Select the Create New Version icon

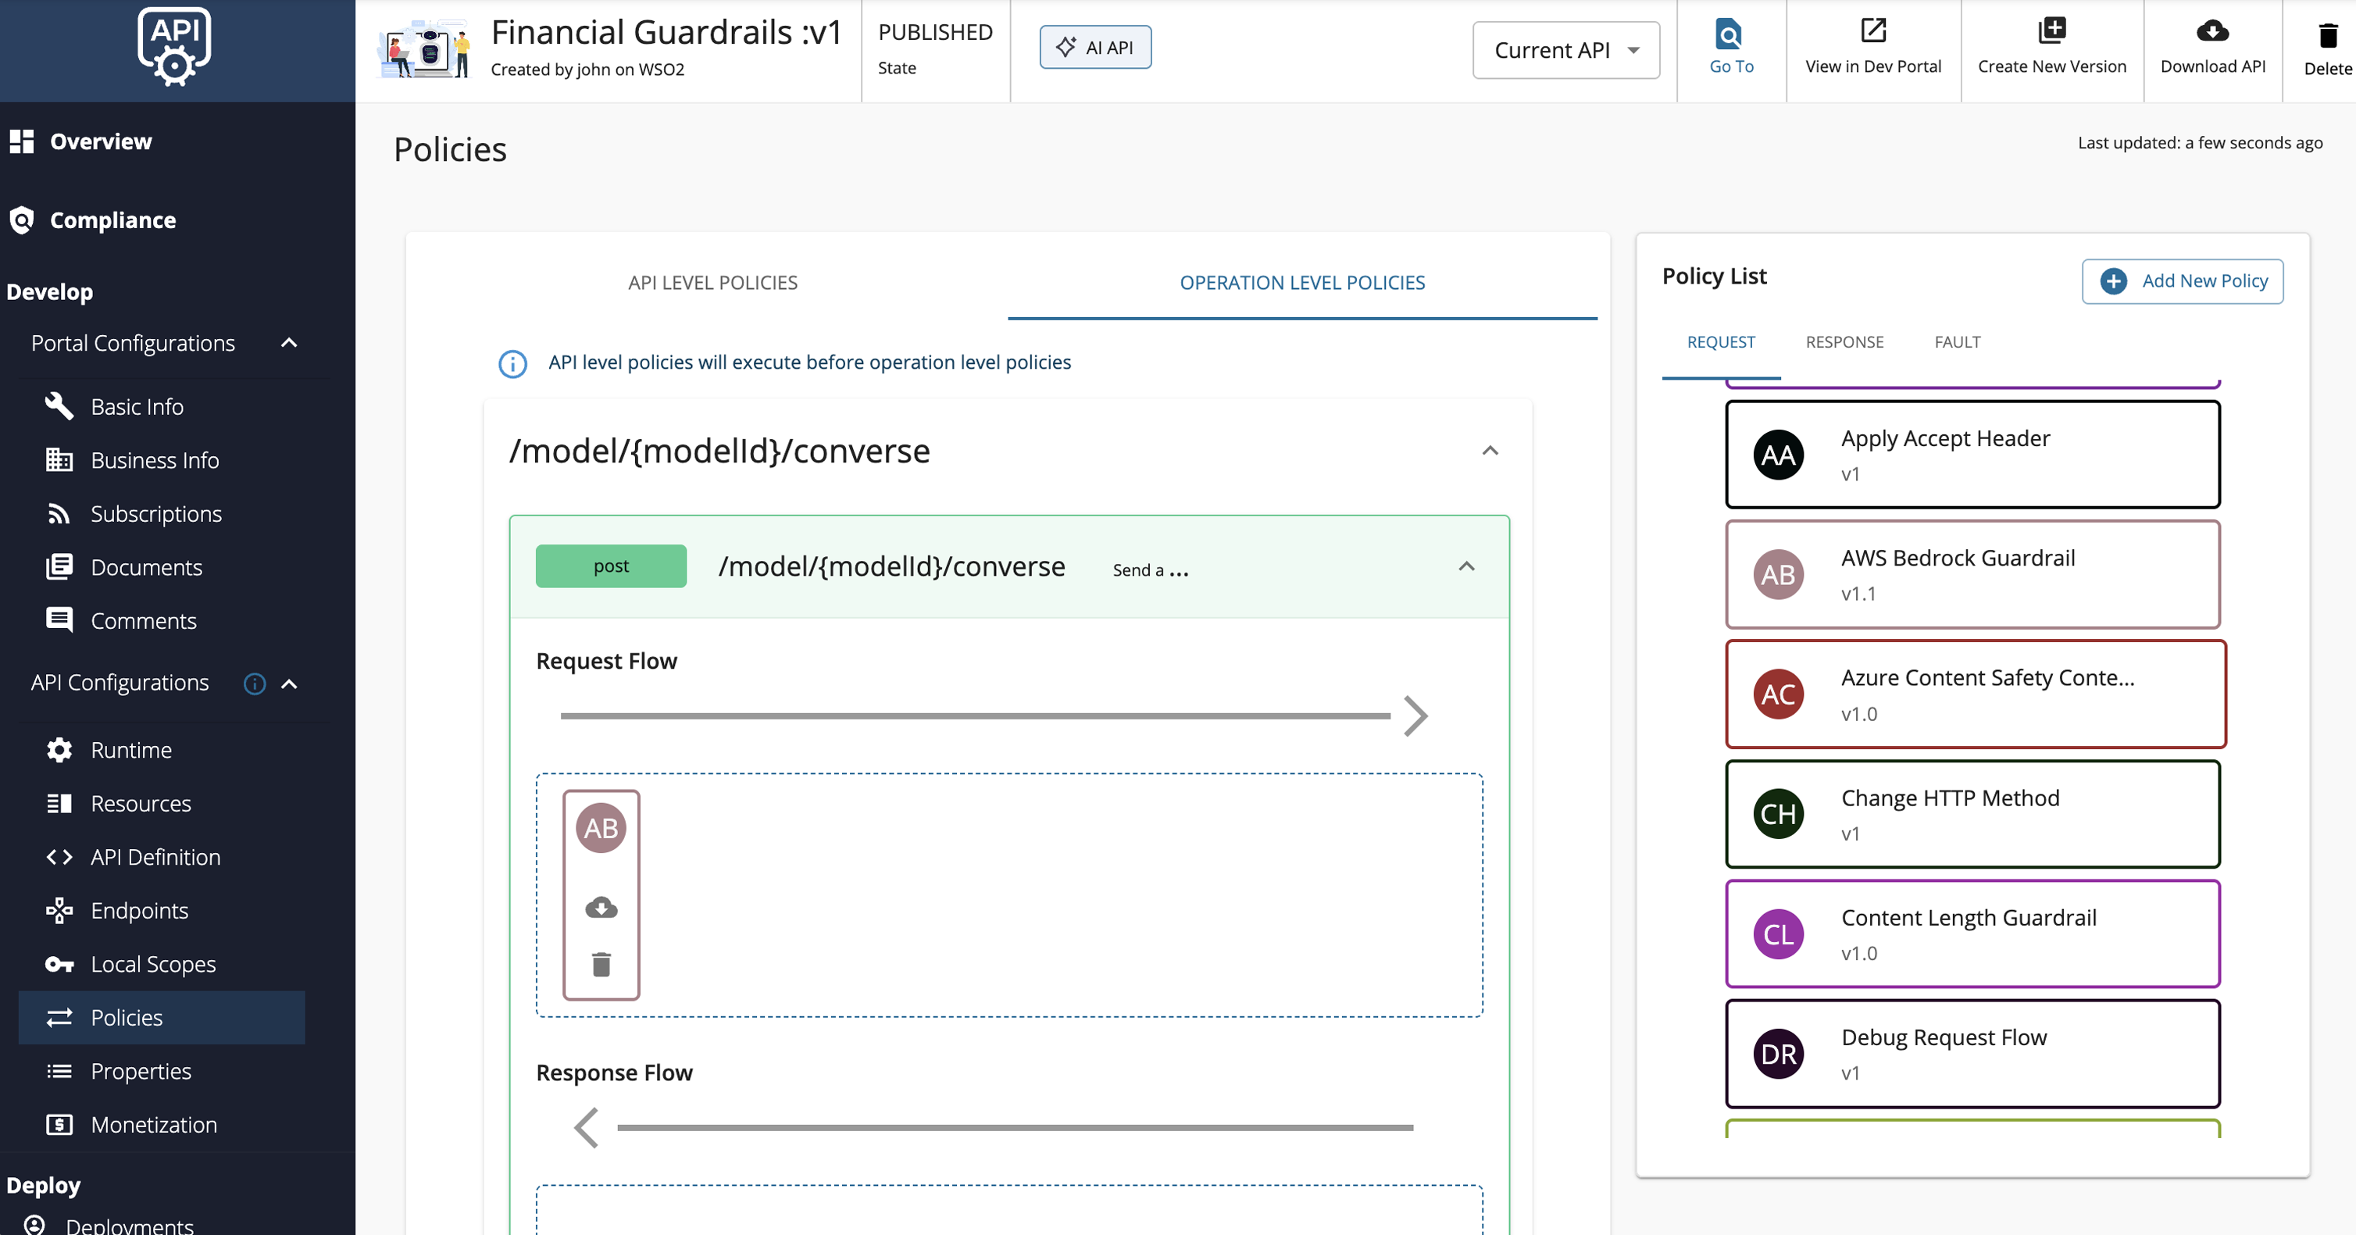click(x=2051, y=32)
